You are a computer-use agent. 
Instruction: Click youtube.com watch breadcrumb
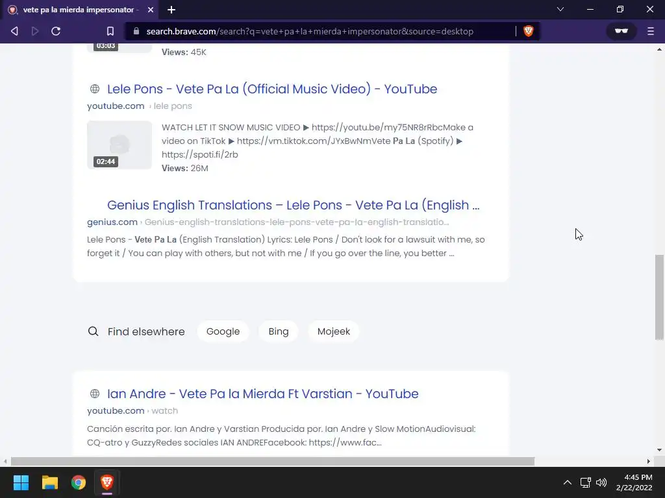[132, 410]
